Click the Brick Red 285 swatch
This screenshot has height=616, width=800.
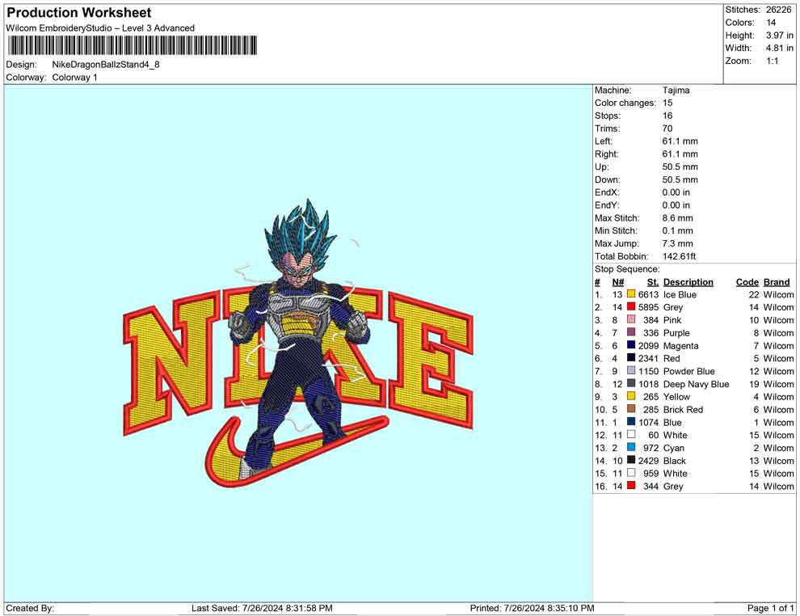pos(631,409)
